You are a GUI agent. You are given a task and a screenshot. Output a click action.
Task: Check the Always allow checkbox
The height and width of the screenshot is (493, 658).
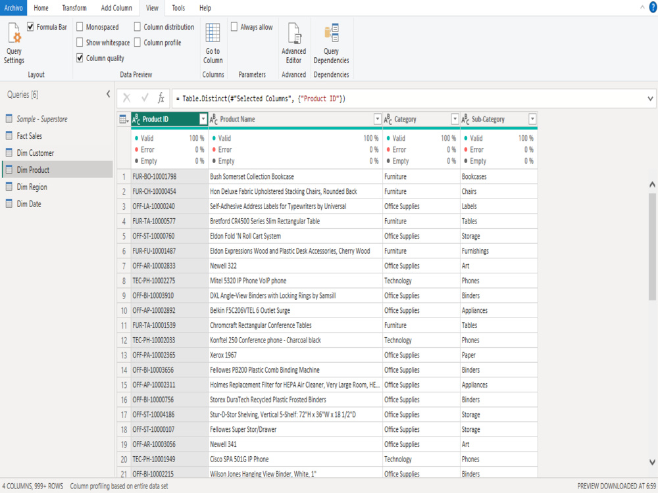pos(234,27)
